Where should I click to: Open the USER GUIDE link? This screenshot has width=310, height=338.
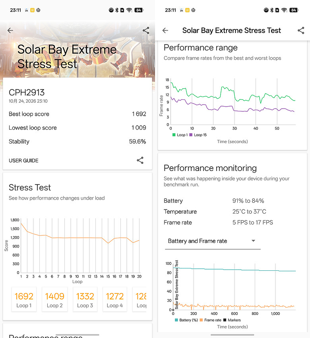[x=23, y=161]
